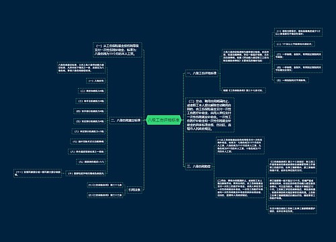Select node 根据《工伤保险条例》第三十七条规定

(x=243, y=91)
